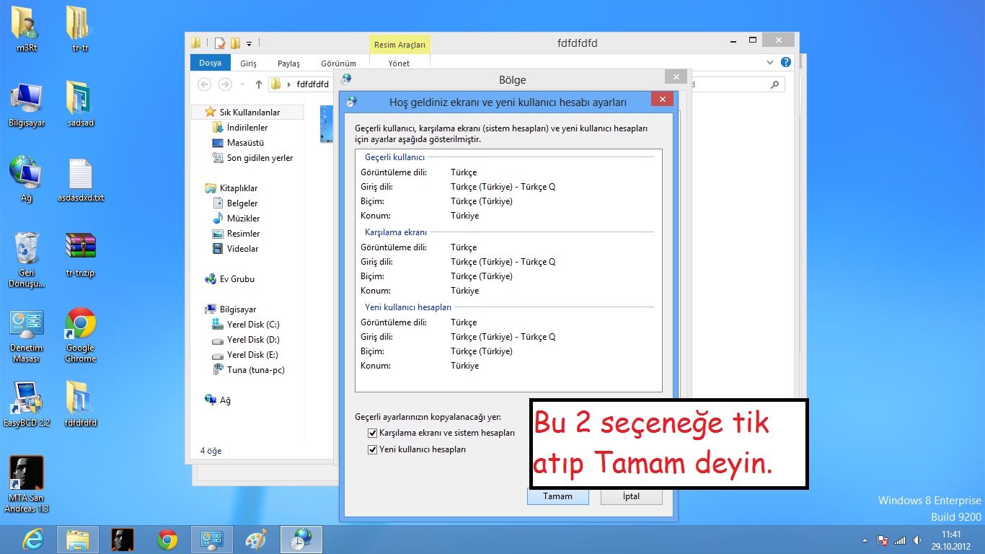The height and width of the screenshot is (554, 985).
Task: Toggle the Yeni kullanıcı hesapları checkbox
Action: click(373, 449)
